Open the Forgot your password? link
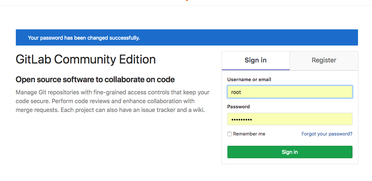The image size is (372, 181). [327, 134]
